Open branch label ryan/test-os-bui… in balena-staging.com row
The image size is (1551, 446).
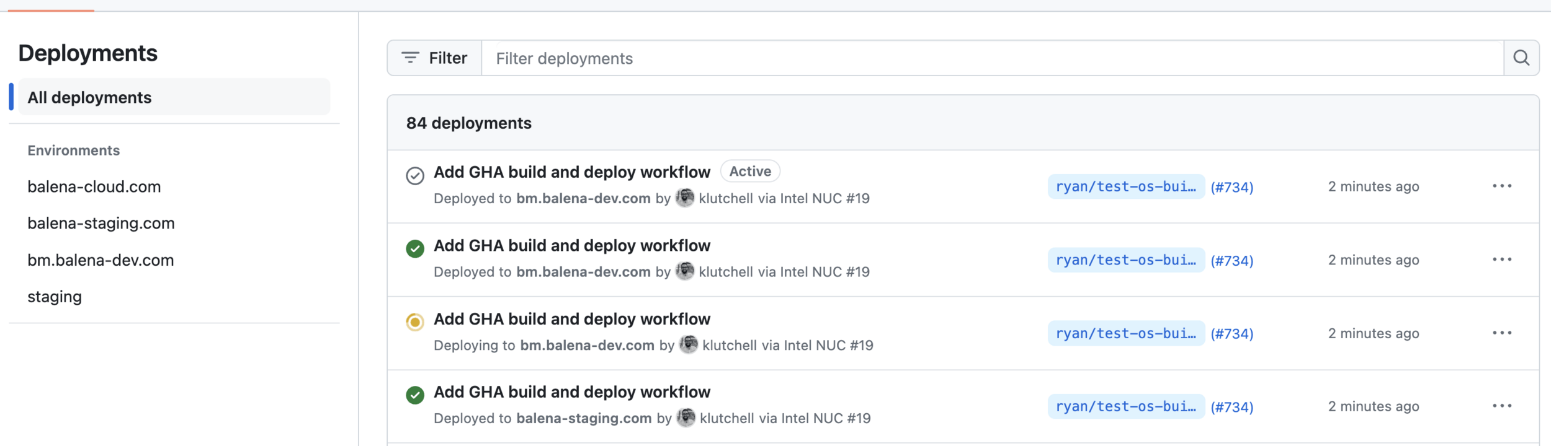pyautogui.click(x=1126, y=406)
